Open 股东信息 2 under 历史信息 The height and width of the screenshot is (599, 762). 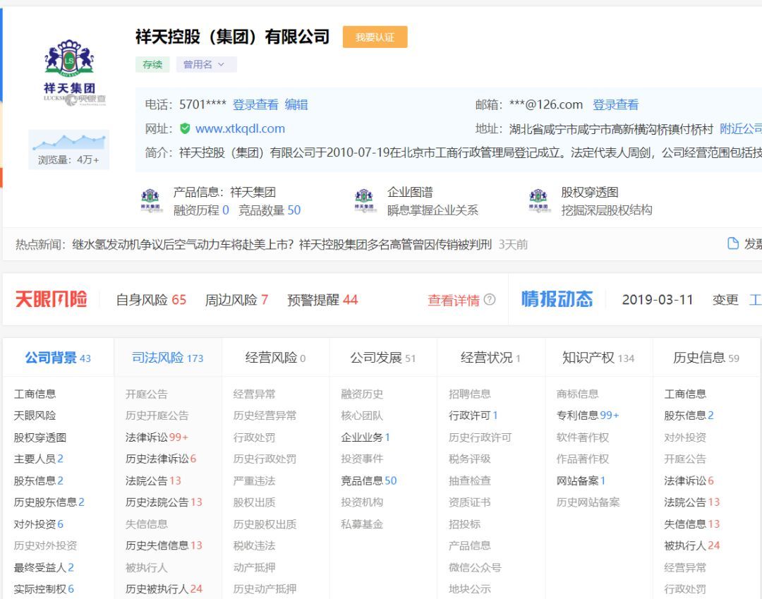[x=689, y=416]
